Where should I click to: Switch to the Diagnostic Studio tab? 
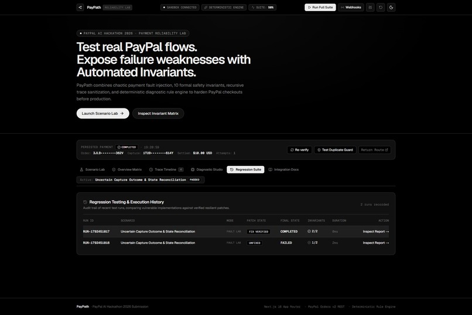point(207,170)
